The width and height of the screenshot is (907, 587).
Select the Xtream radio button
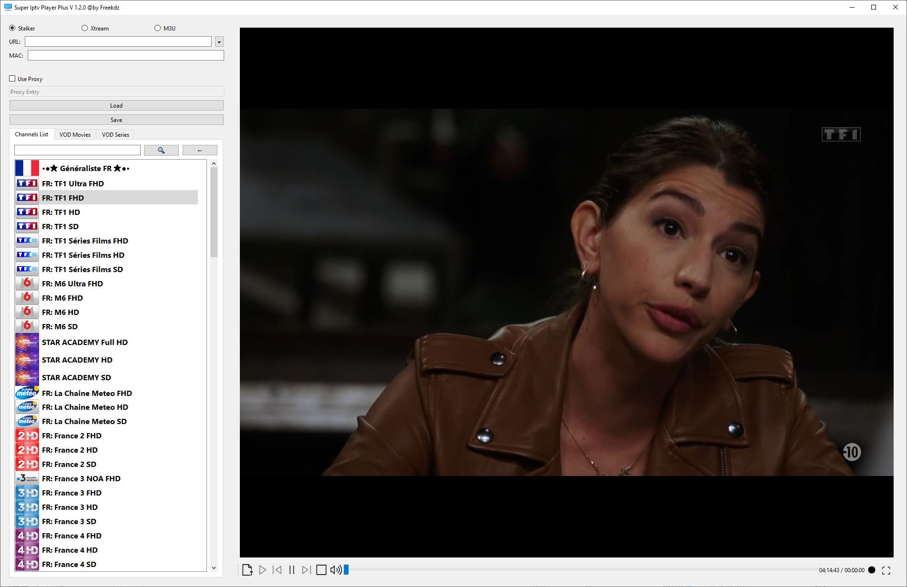(x=85, y=28)
